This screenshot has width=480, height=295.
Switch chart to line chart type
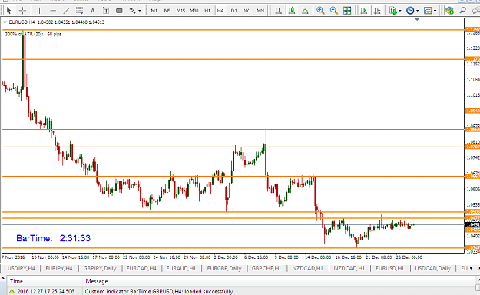(x=305, y=11)
